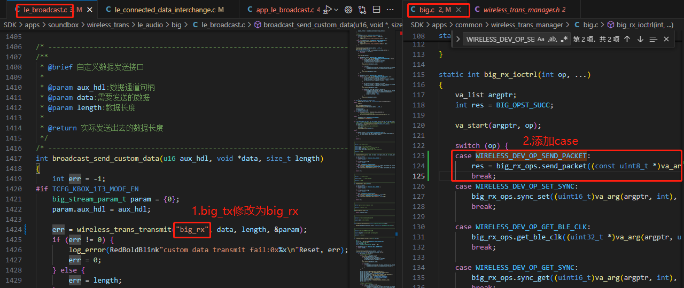684x288 pixels.
Task: Close the big.c tab
Action: pyautogui.click(x=458, y=10)
